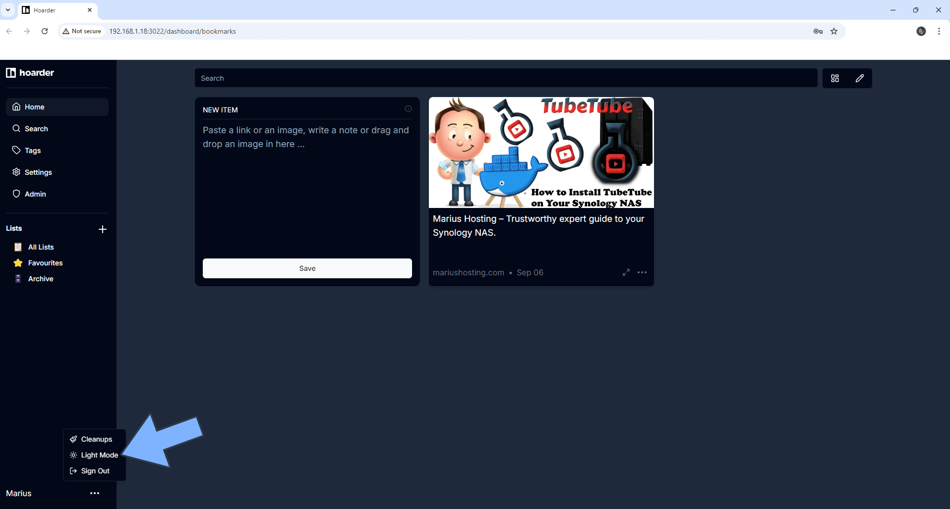Image resolution: width=950 pixels, height=509 pixels.
Task: Click the tag icon beside Tags
Action: pyautogui.click(x=16, y=150)
